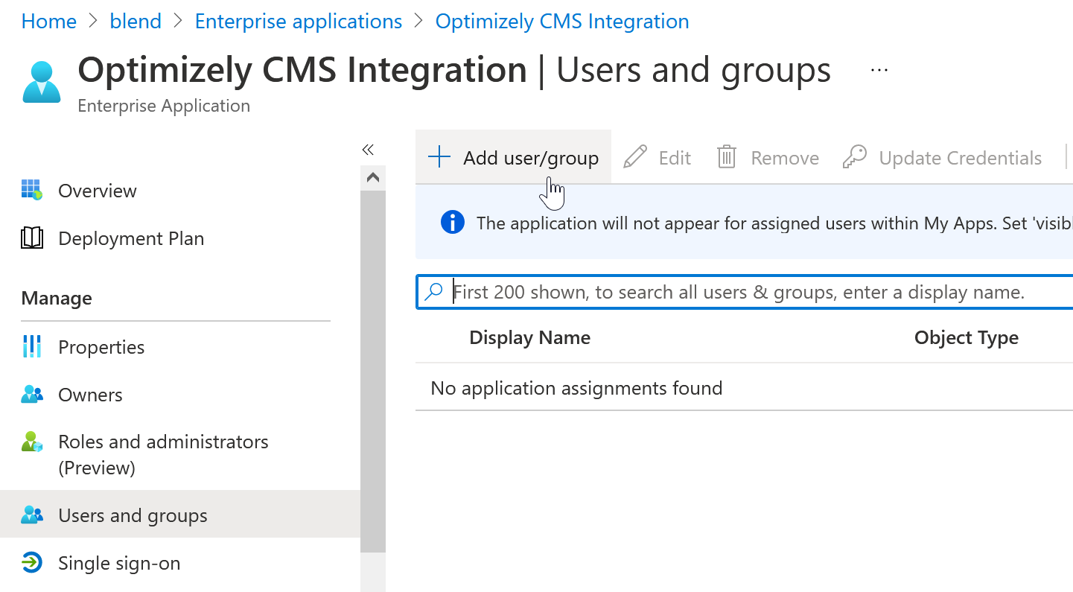Collapse the sidebar with double-chevron icon
This screenshot has width=1073, height=592.
(367, 150)
